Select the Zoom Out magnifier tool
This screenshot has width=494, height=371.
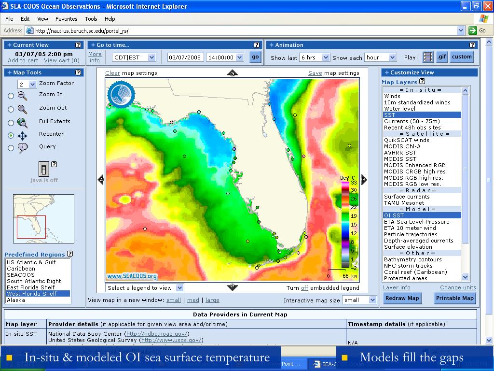tap(22, 109)
